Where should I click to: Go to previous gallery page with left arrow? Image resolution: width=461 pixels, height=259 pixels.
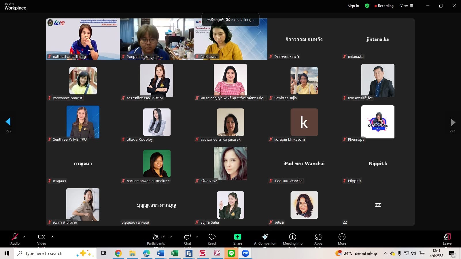8,122
